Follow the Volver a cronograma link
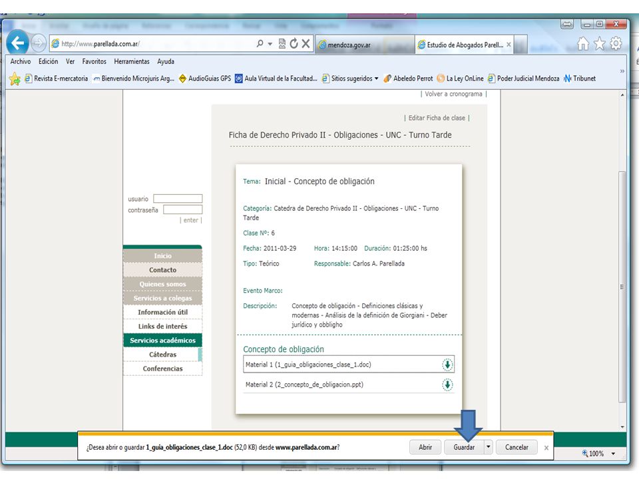639x479 pixels. [x=453, y=94]
